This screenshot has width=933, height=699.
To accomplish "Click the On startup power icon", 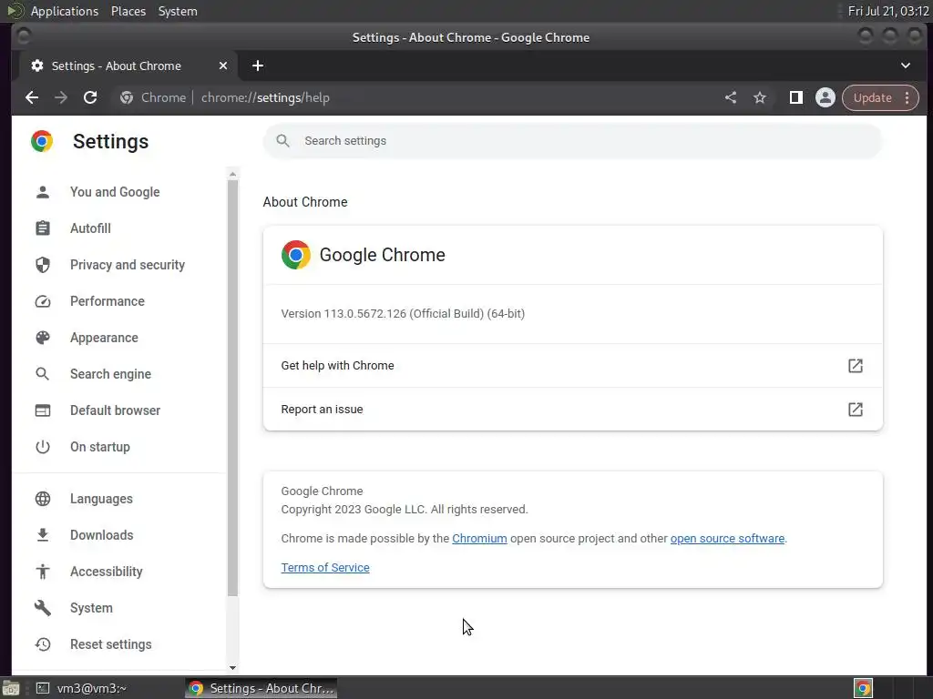I will point(43,446).
